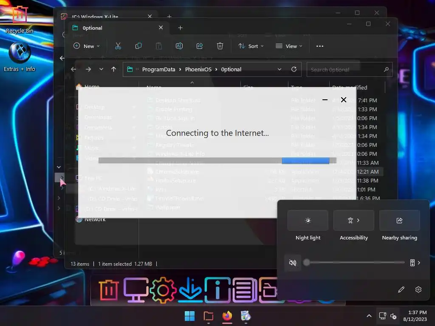This screenshot has width=435, height=326.
Task: Click the Rename icon in Explorer toolbar
Action: [x=179, y=46]
